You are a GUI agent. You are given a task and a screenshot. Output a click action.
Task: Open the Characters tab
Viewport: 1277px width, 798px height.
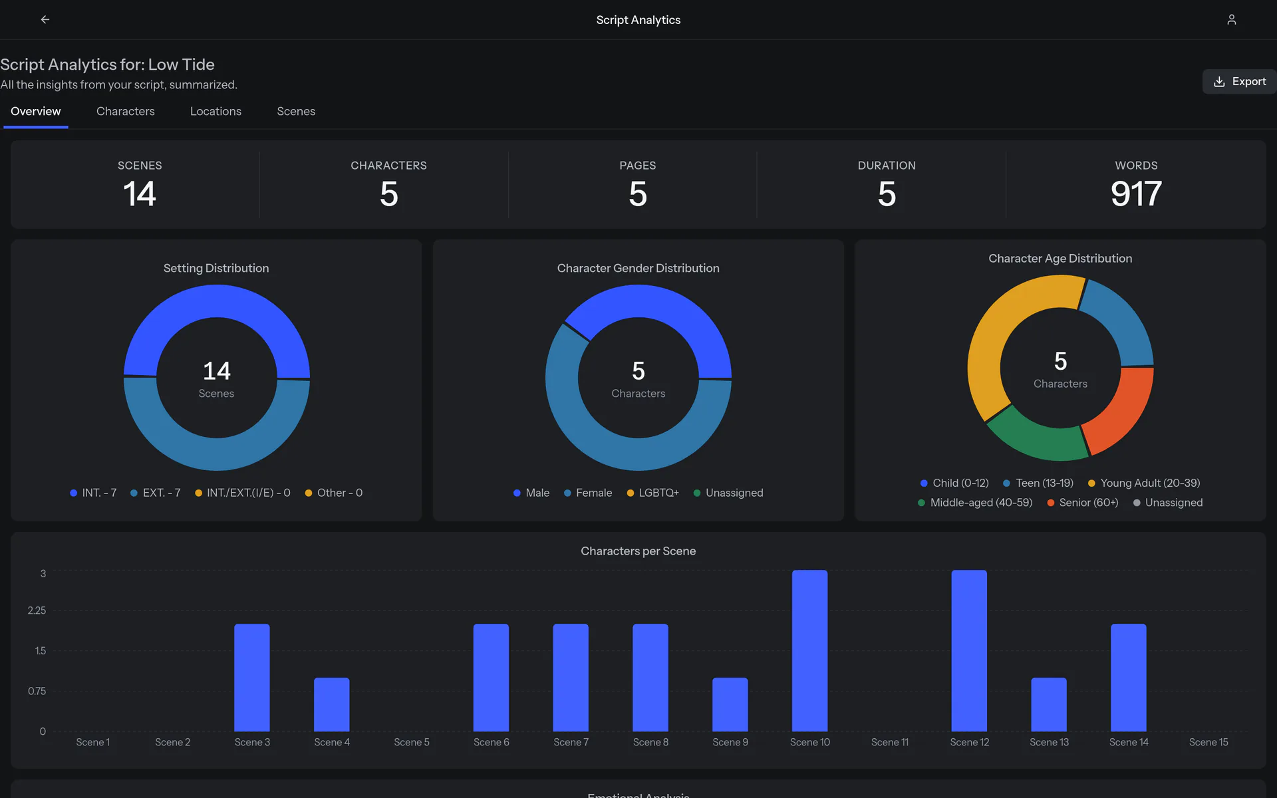pyautogui.click(x=126, y=112)
